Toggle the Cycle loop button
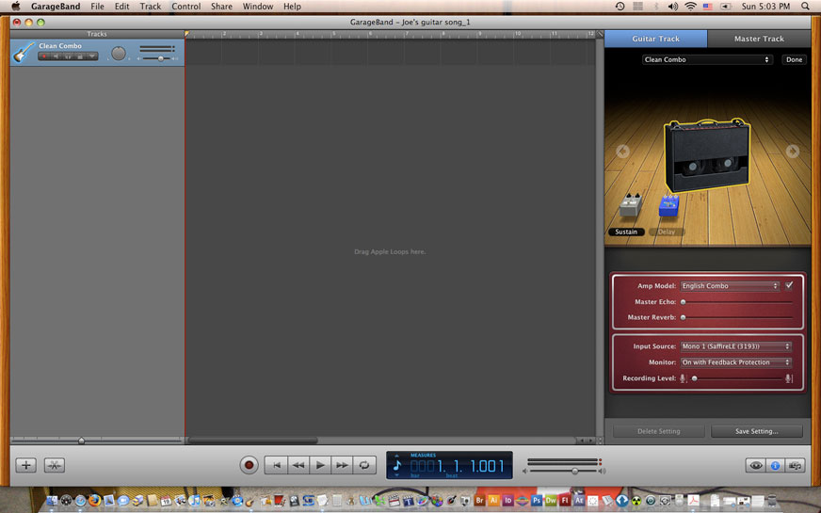The width and height of the screenshot is (821, 513). [365, 465]
